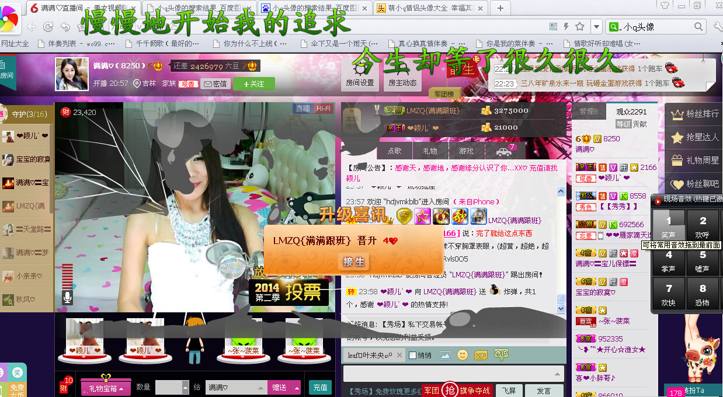Click the 抢星达人 star icon

click(677, 138)
